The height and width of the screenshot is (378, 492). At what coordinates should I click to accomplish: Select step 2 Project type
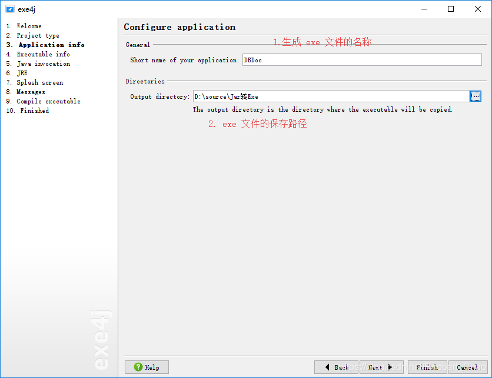click(32, 35)
